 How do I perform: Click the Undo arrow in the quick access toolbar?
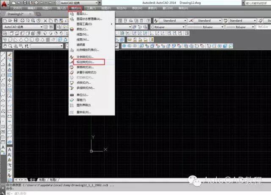tap(42, 3)
